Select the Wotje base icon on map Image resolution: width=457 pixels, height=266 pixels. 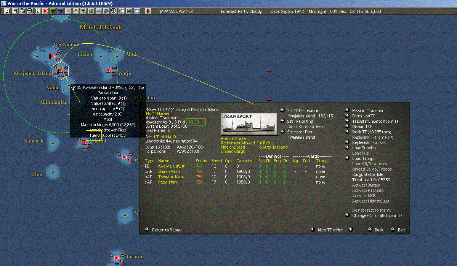pyautogui.click(x=109, y=70)
